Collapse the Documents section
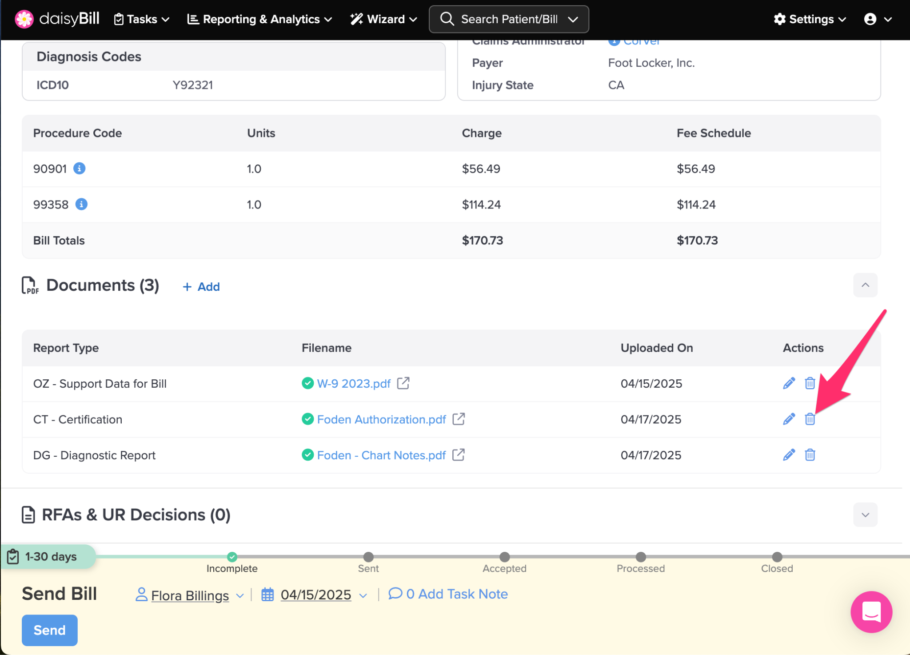Screen dimensions: 910x655 pyautogui.click(x=865, y=285)
